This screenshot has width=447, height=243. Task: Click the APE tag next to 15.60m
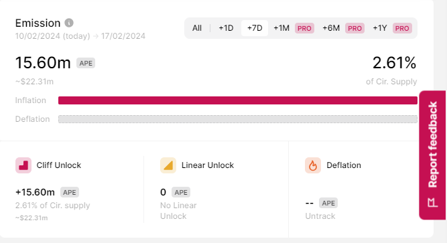(x=86, y=63)
